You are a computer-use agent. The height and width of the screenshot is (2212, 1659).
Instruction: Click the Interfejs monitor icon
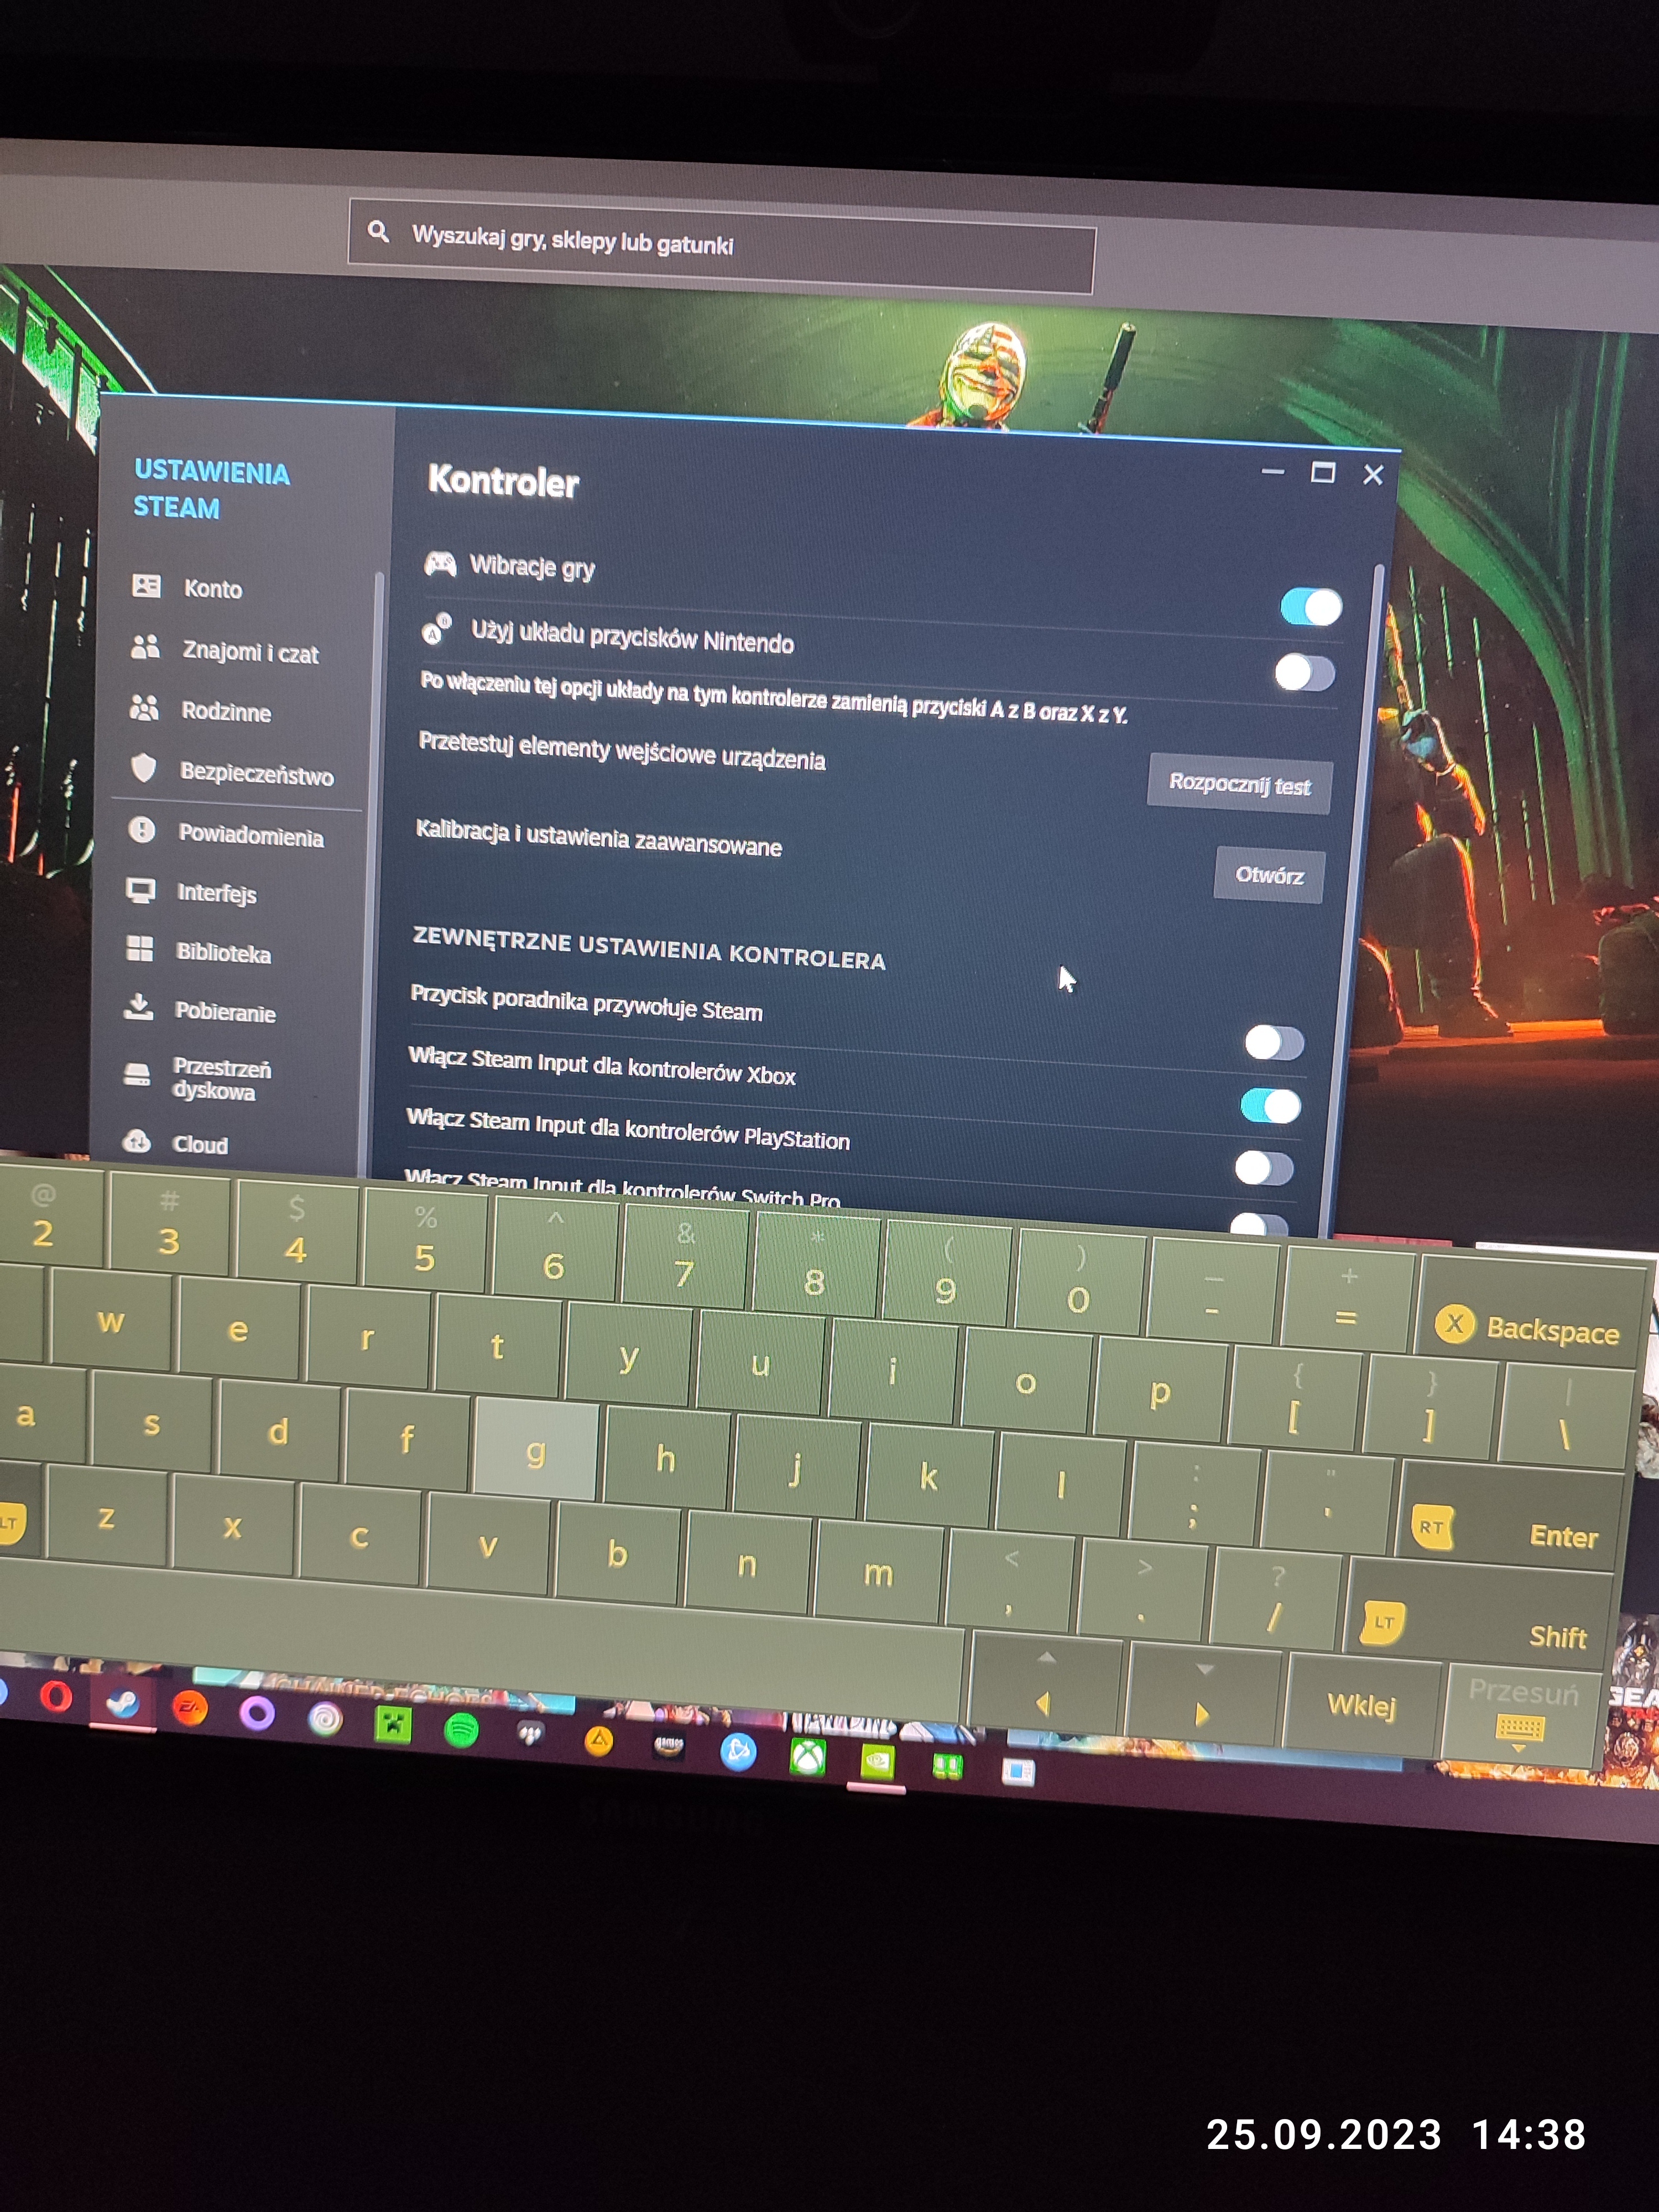click(141, 890)
